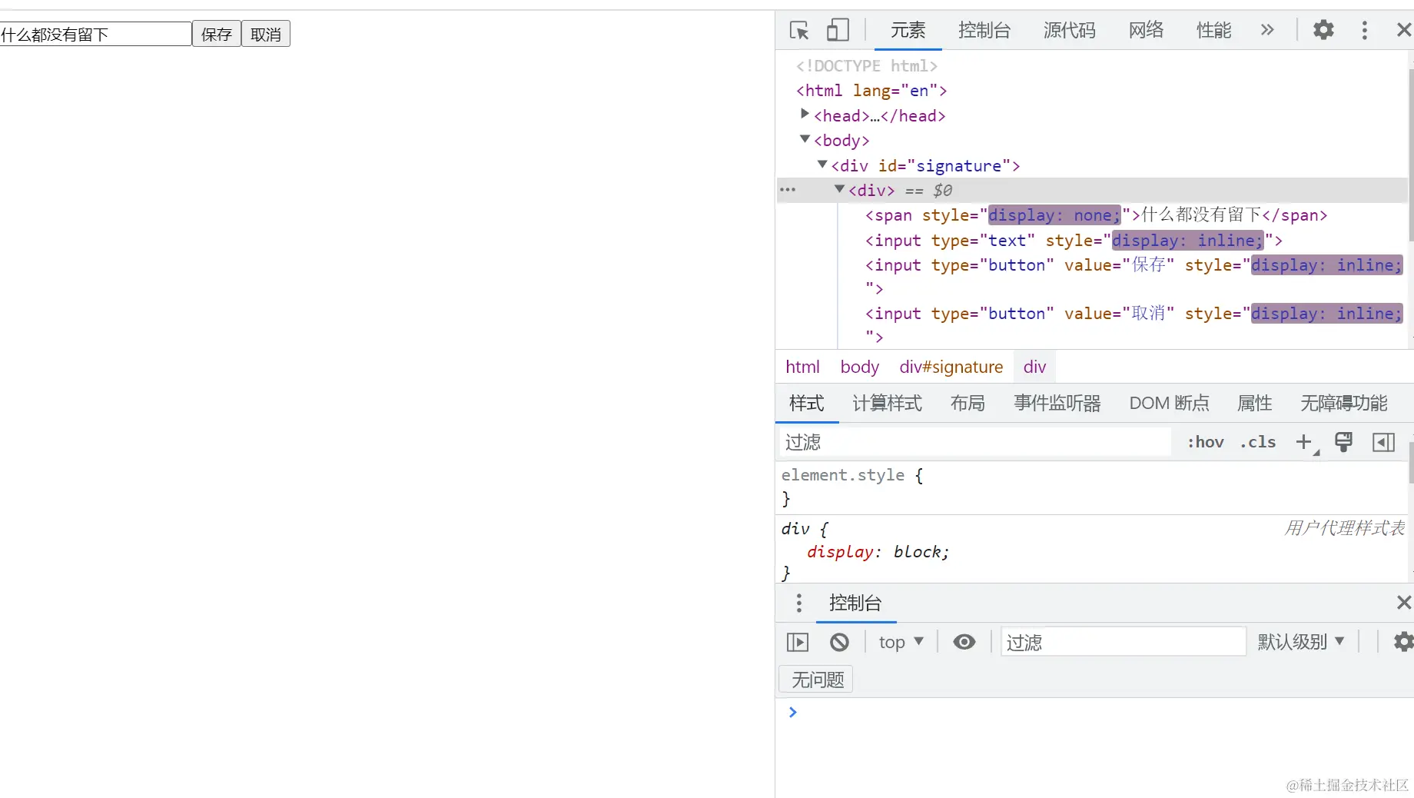
Task: Open the top JavaScript context dropdown
Action: coord(901,642)
